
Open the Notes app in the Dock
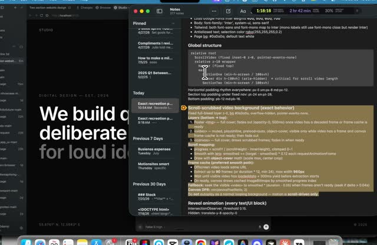click(82, 242)
